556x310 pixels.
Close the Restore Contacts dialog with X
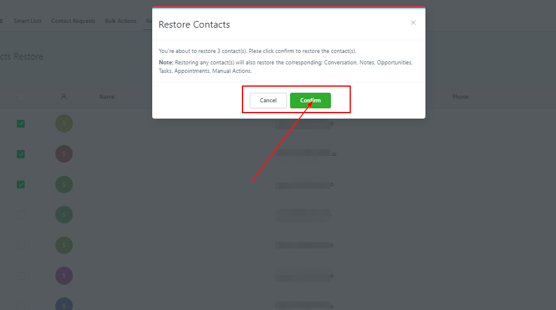coord(413,23)
